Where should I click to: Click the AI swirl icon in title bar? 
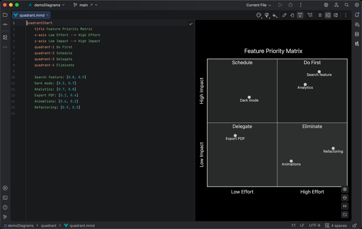(326, 5)
